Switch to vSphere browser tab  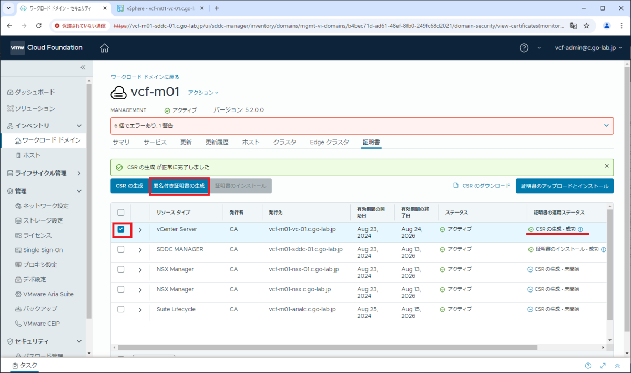tap(160, 8)
